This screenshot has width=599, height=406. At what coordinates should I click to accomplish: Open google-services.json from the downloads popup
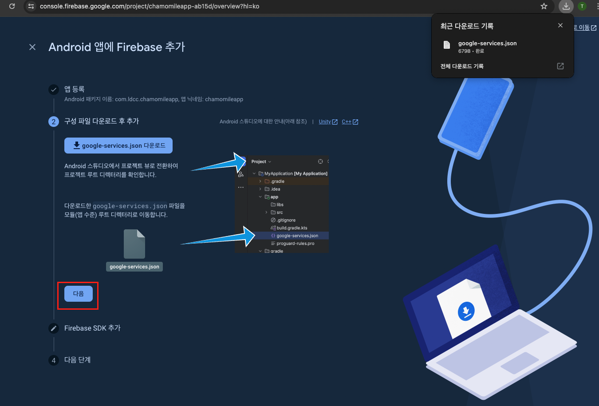click(487, 43)
